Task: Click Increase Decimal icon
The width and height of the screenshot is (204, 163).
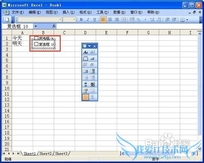Action: pos(152,20)
